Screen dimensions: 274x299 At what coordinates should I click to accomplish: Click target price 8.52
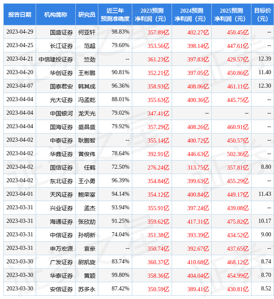pyautogui.click(x=266, y=288)
